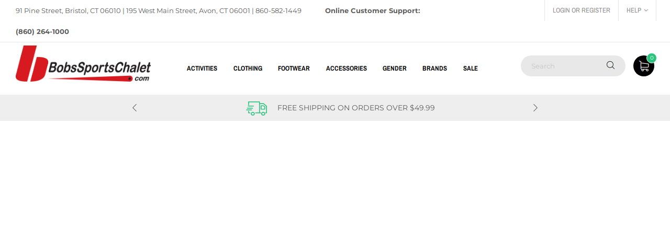Click the magnifying glass search icon
670x251 pixels.
point(610,65)
